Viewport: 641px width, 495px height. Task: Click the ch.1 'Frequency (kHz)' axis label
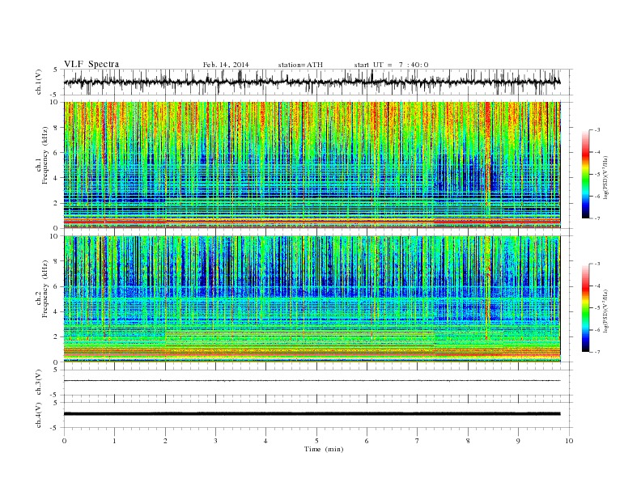(x=43, y=155)
